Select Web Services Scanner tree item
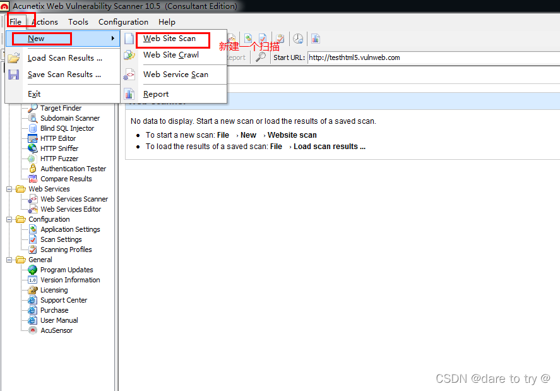Viewport: 560px width, 391px height. point(74,199)
